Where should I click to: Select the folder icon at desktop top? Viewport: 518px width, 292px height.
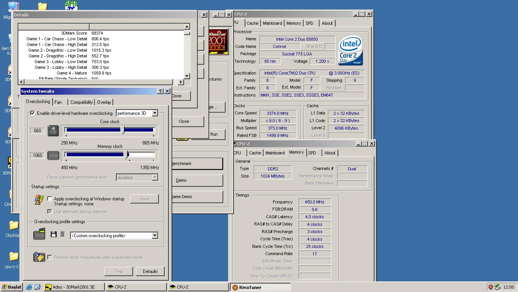click(42, 6)
